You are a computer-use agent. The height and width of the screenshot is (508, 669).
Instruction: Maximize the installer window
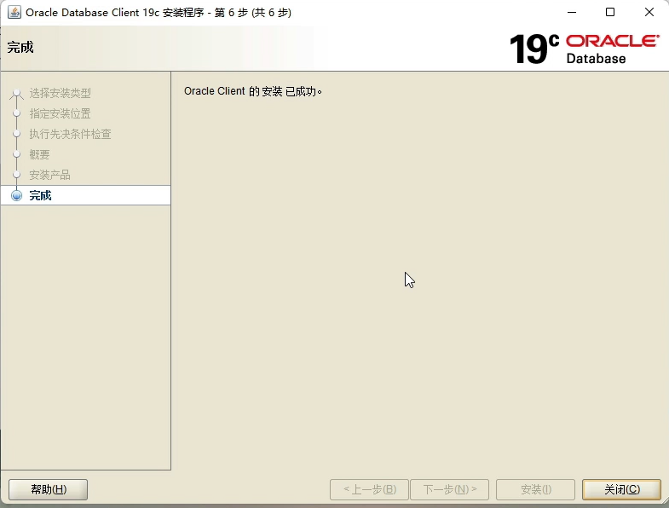coord(610,13)
